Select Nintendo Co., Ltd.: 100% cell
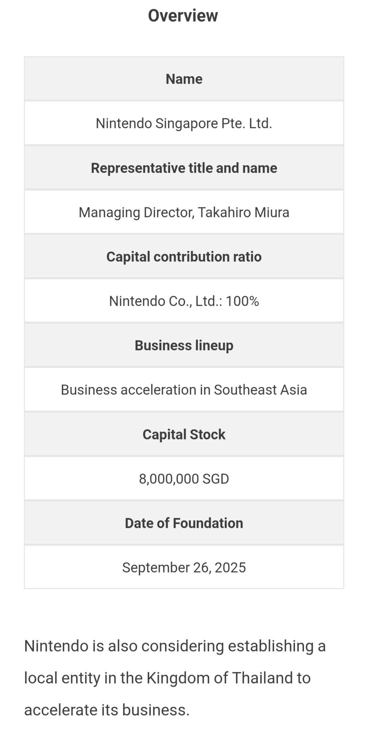 [x=184, y=301]
